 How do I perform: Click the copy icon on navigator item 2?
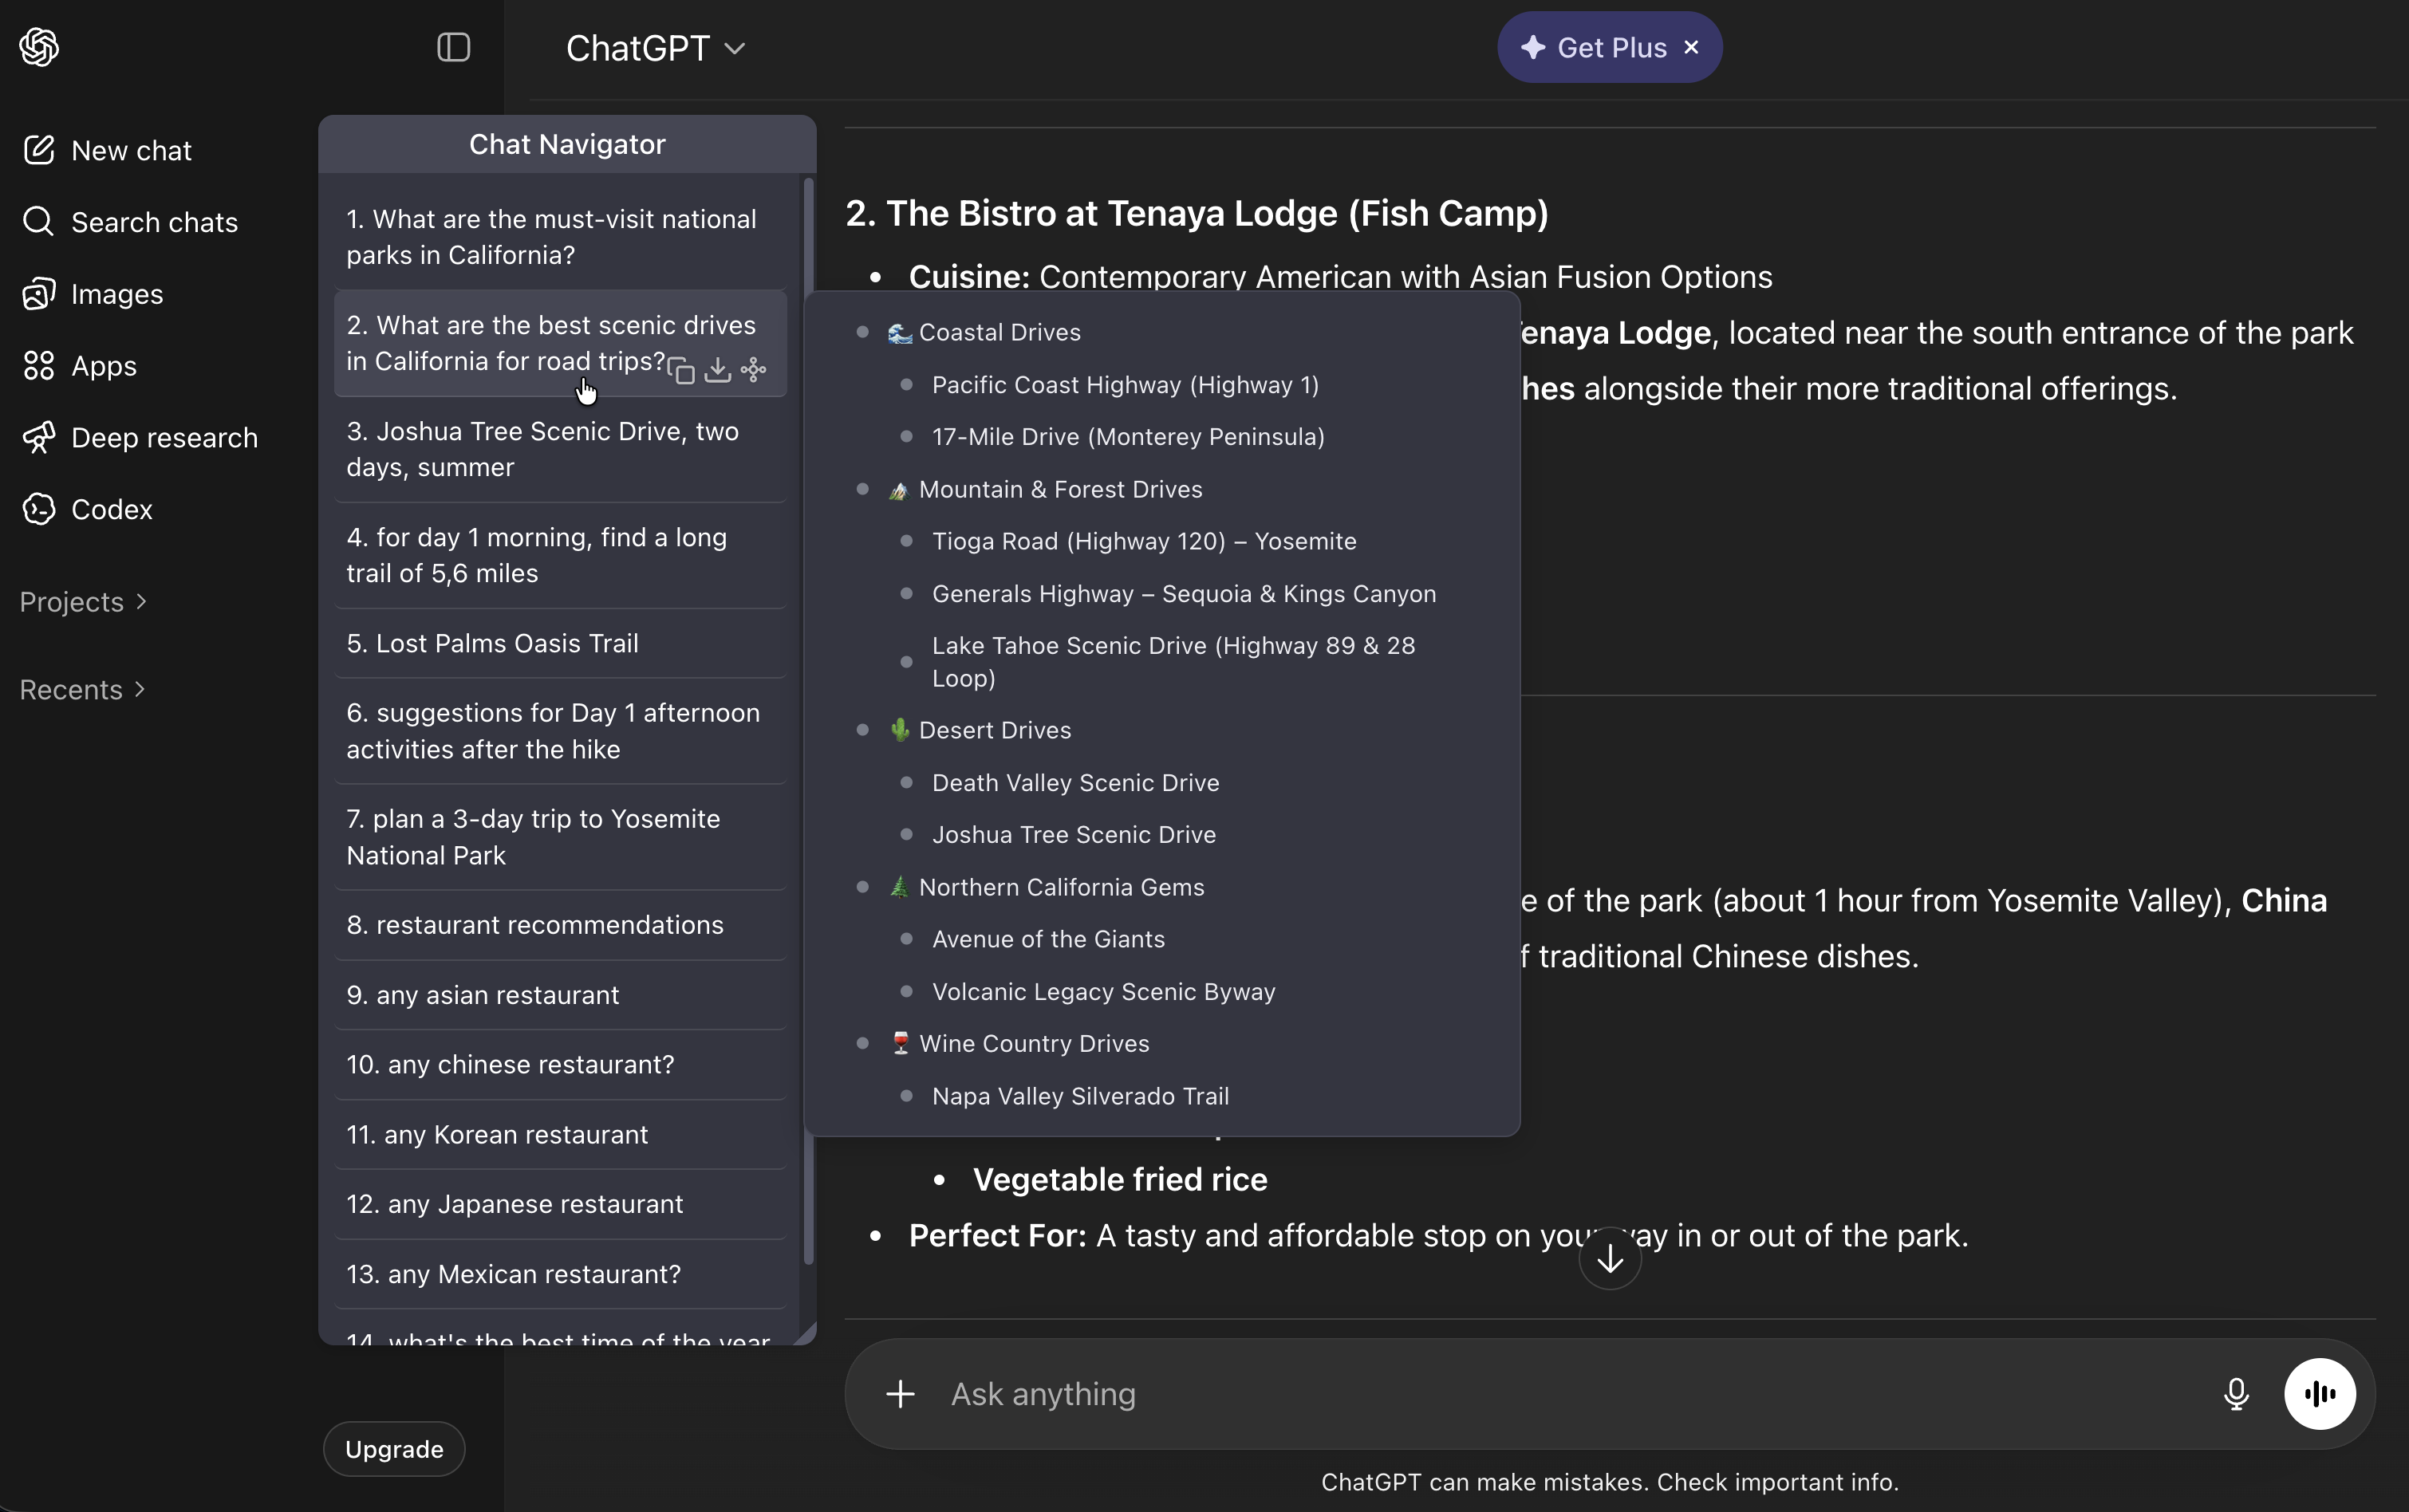tap(681, 371)
